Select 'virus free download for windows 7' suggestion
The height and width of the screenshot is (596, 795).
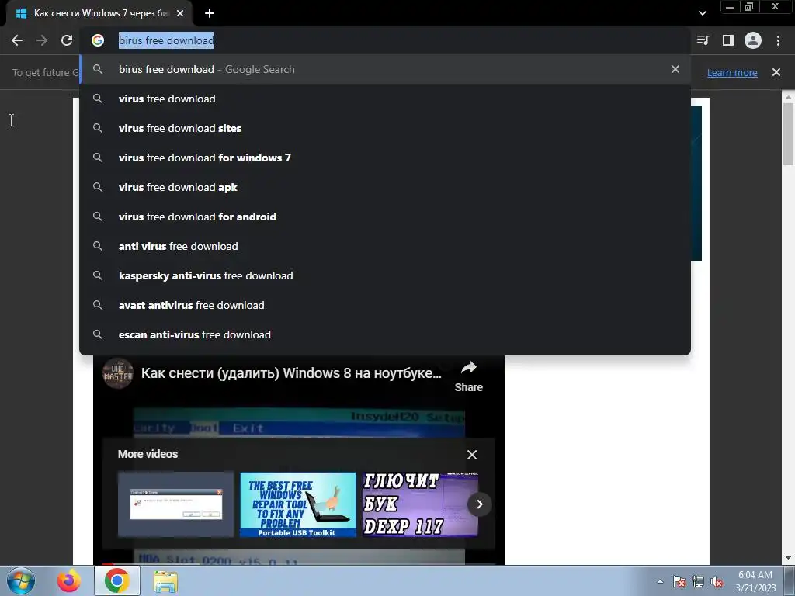[x=385, y=158]
